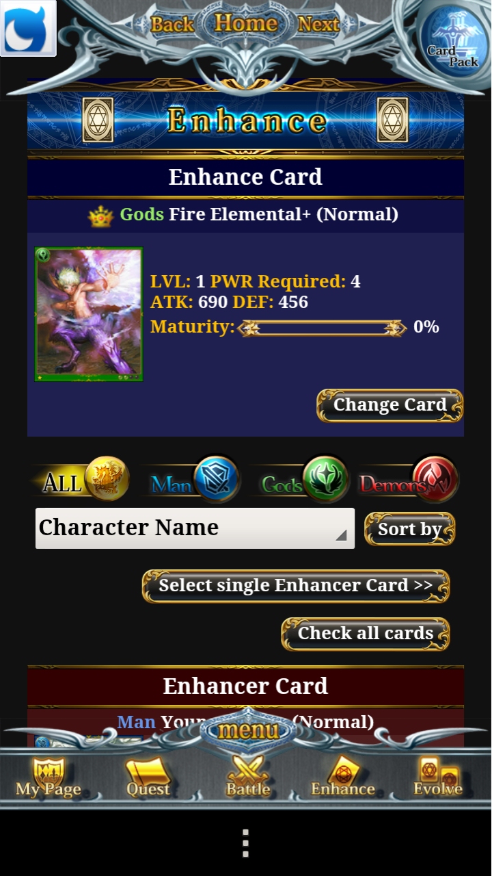
Task: Open Battle crossed swords icon
Action: (x=248, y=777)
